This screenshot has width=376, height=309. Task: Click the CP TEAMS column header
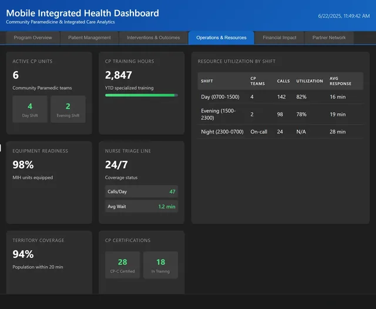(x=257, y=81)
